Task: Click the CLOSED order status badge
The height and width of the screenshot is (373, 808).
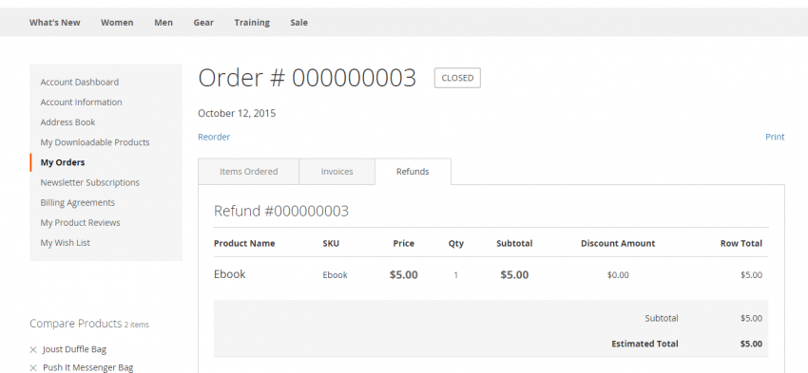Action: (457, 78)
